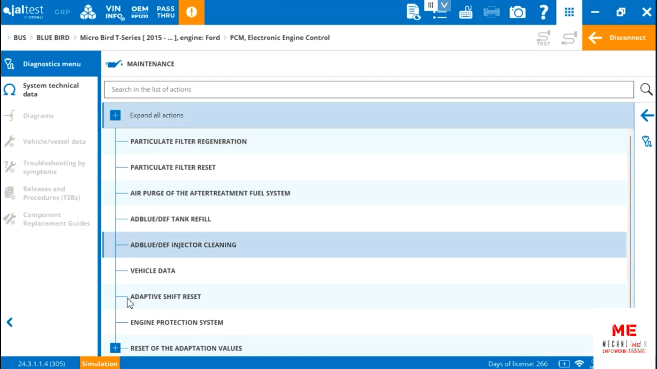Click the VIN INFO icon
The height and width of the screenshot is (369, 657).
tap(114, 12)
